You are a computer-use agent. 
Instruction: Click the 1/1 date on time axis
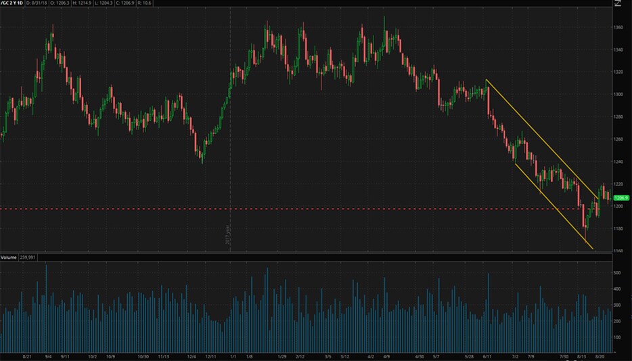(233, 356)
